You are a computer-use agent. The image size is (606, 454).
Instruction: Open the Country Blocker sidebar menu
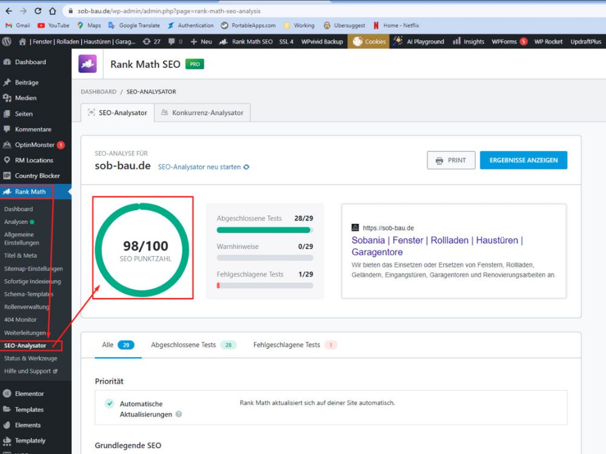click(36, 176)
